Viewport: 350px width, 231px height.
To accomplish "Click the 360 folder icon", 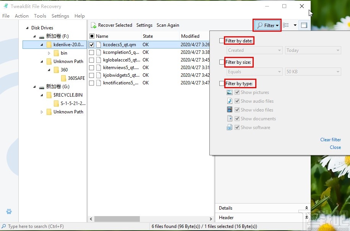I will (57, 70).
